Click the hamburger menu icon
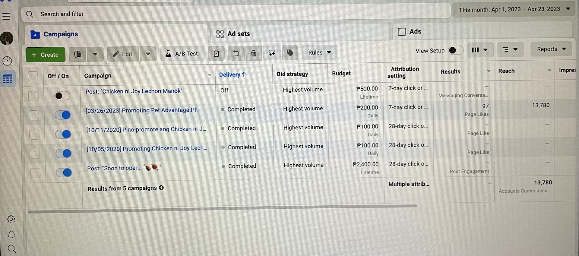579x256 pixels. coord(6,16)
